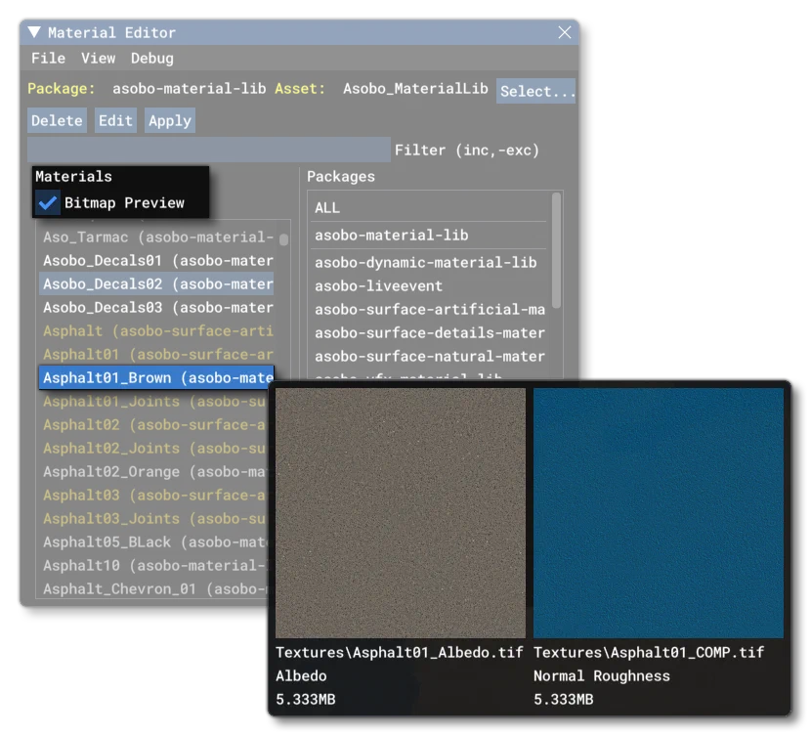This screenshot has width=811, height=736.
Task: Toggle the Bitmap Preview checkbox
Action: coord(47,202)
